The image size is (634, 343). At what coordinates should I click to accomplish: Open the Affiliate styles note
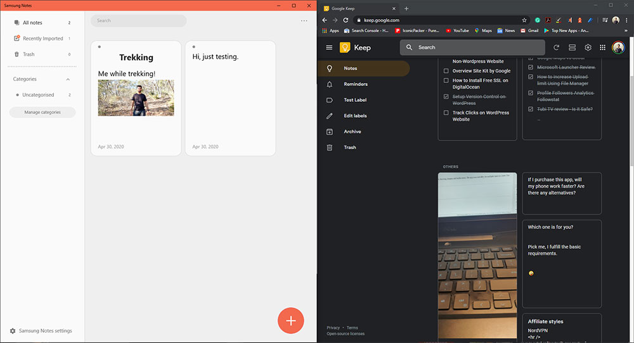pyautogui.click(x=562, y=328)
